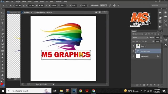Click the link layers icon
This screenshot has width=168, height=94.
pyautogui.click(x=137, y=85)
